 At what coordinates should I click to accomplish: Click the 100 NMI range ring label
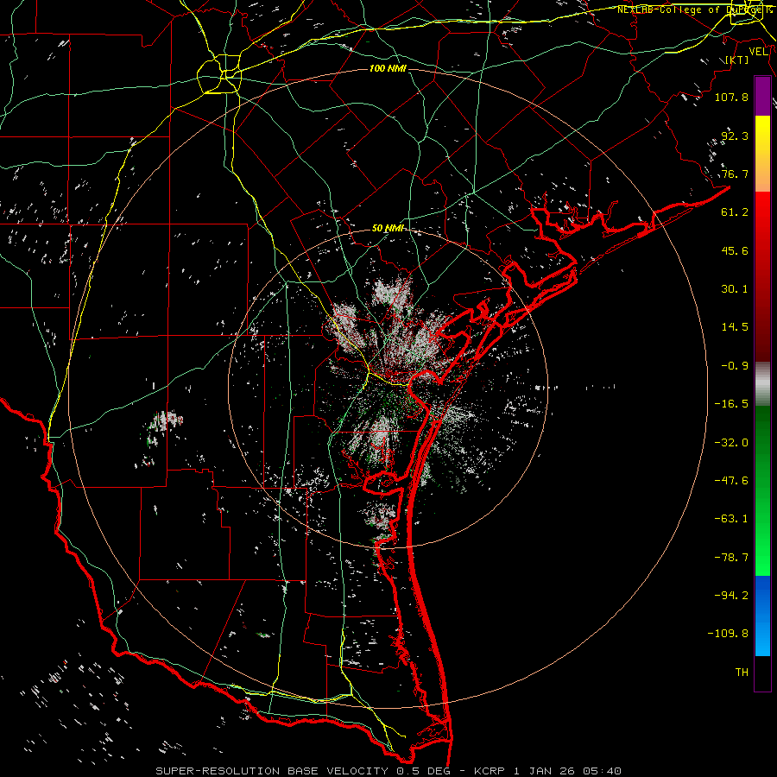click(x=388, y=68)
